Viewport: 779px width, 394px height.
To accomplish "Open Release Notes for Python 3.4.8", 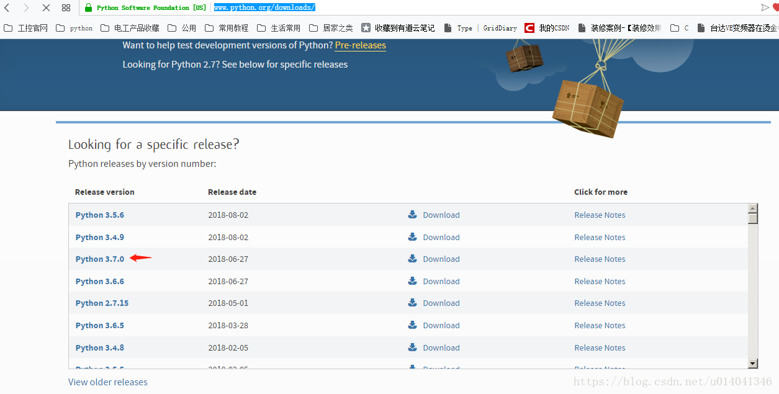I will click(600, 348).
